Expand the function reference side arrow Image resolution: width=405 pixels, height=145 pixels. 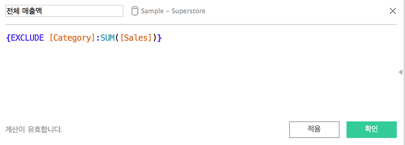pyautogui.click(x=401, y=72)
